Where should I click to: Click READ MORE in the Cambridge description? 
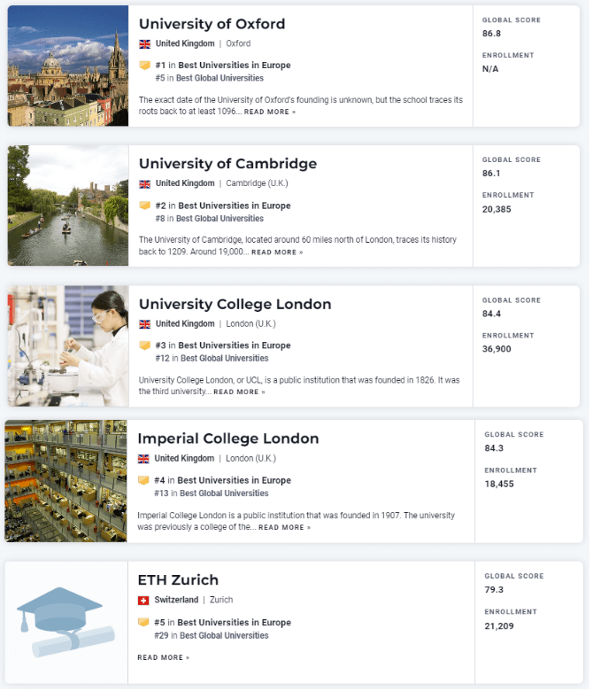(277, 252)
